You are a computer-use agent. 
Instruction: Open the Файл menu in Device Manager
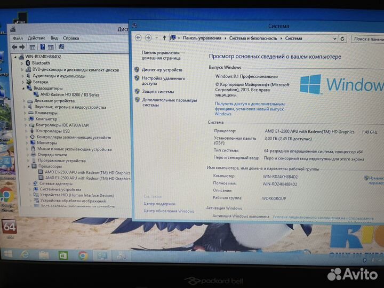18,38
